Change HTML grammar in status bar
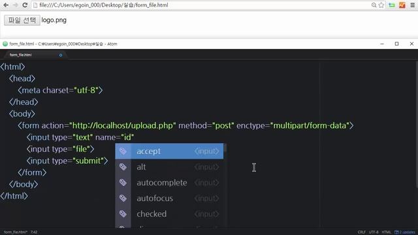 [386, 232]
